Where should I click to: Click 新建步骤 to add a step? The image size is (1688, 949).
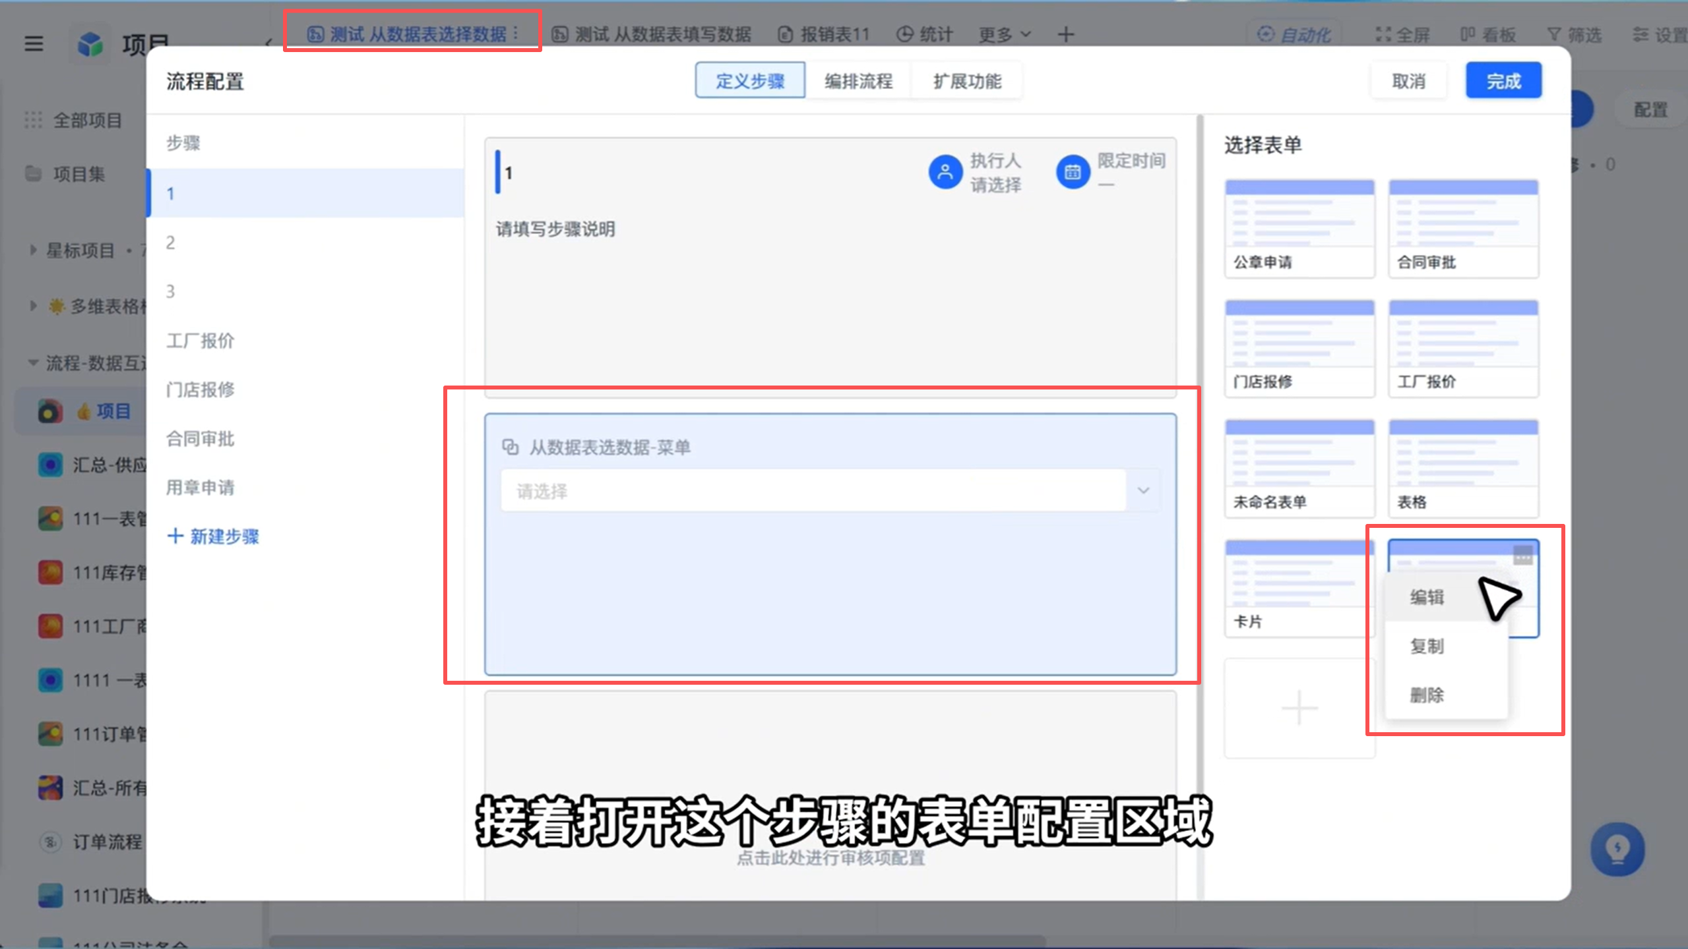tap(213, 536)
